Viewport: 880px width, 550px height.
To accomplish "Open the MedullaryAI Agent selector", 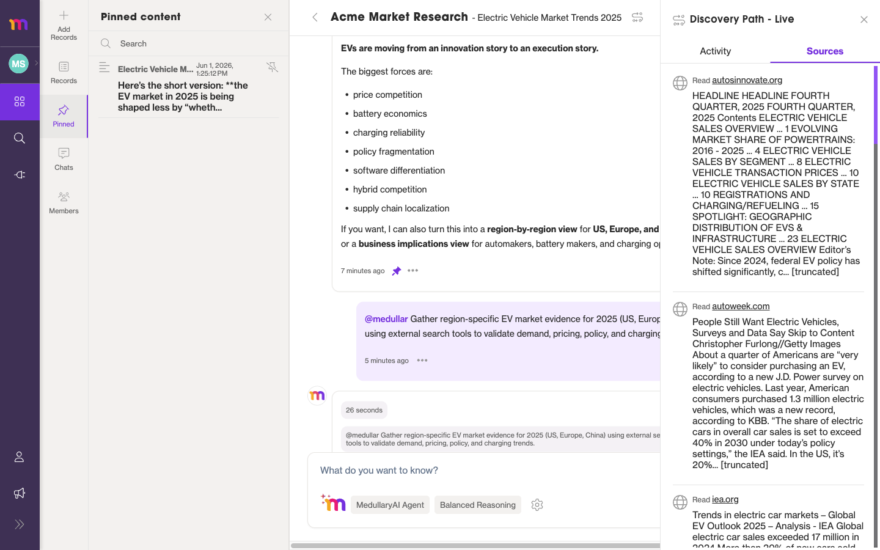I will [x=390, y=505].
